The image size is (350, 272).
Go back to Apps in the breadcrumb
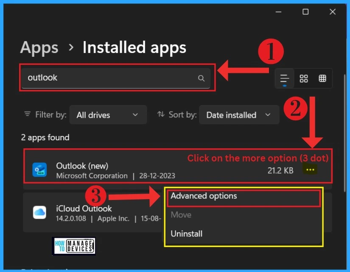tap(39, 47)
